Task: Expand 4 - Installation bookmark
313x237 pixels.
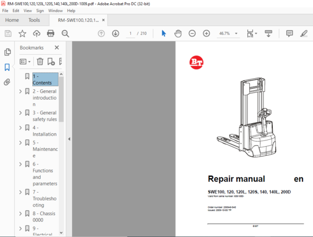Action: [x=20, y=128]
